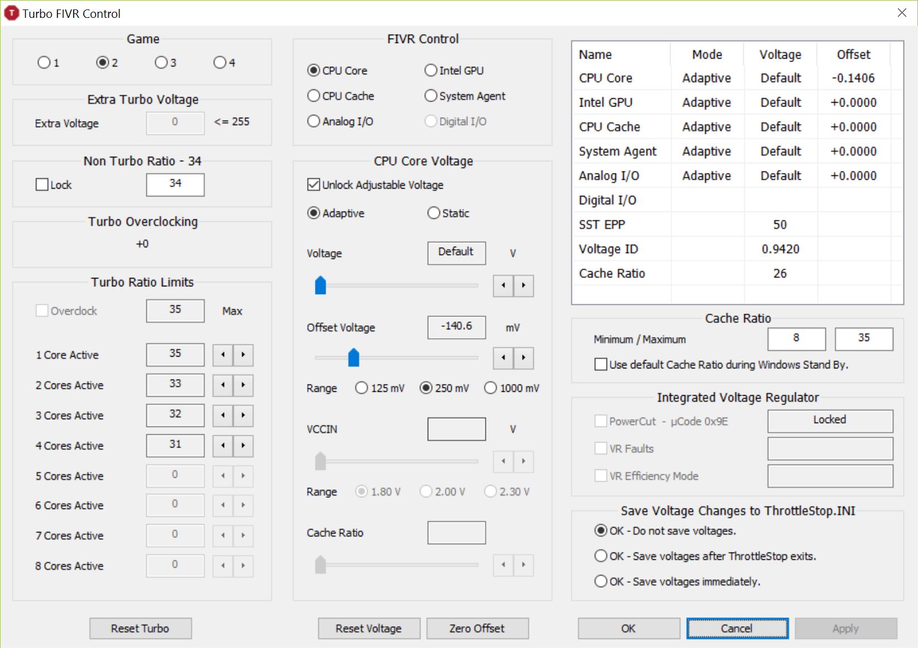Click the 1 Core Active value field

pos(175,355)
